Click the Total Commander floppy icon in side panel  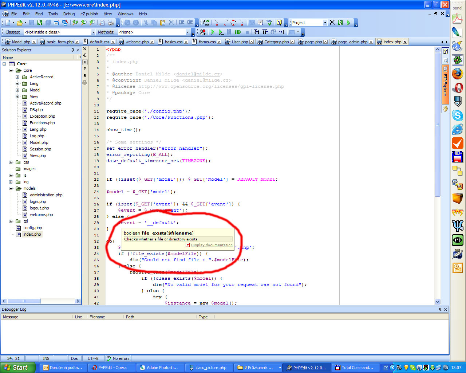click(457, 157)
